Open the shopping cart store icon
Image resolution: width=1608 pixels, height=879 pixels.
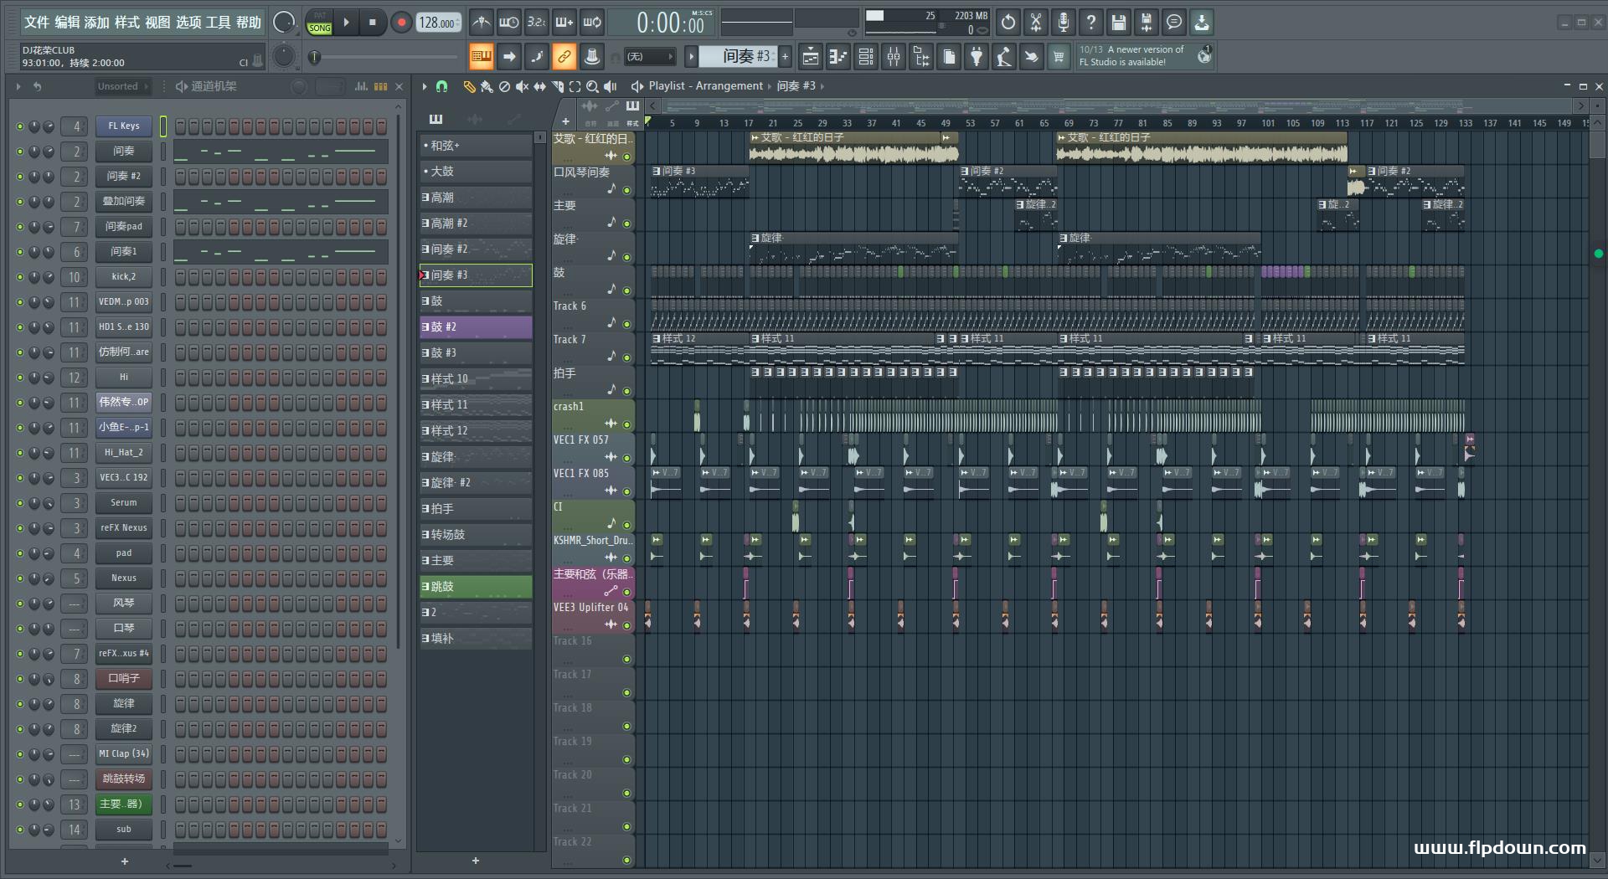[x=1059, y=57]
